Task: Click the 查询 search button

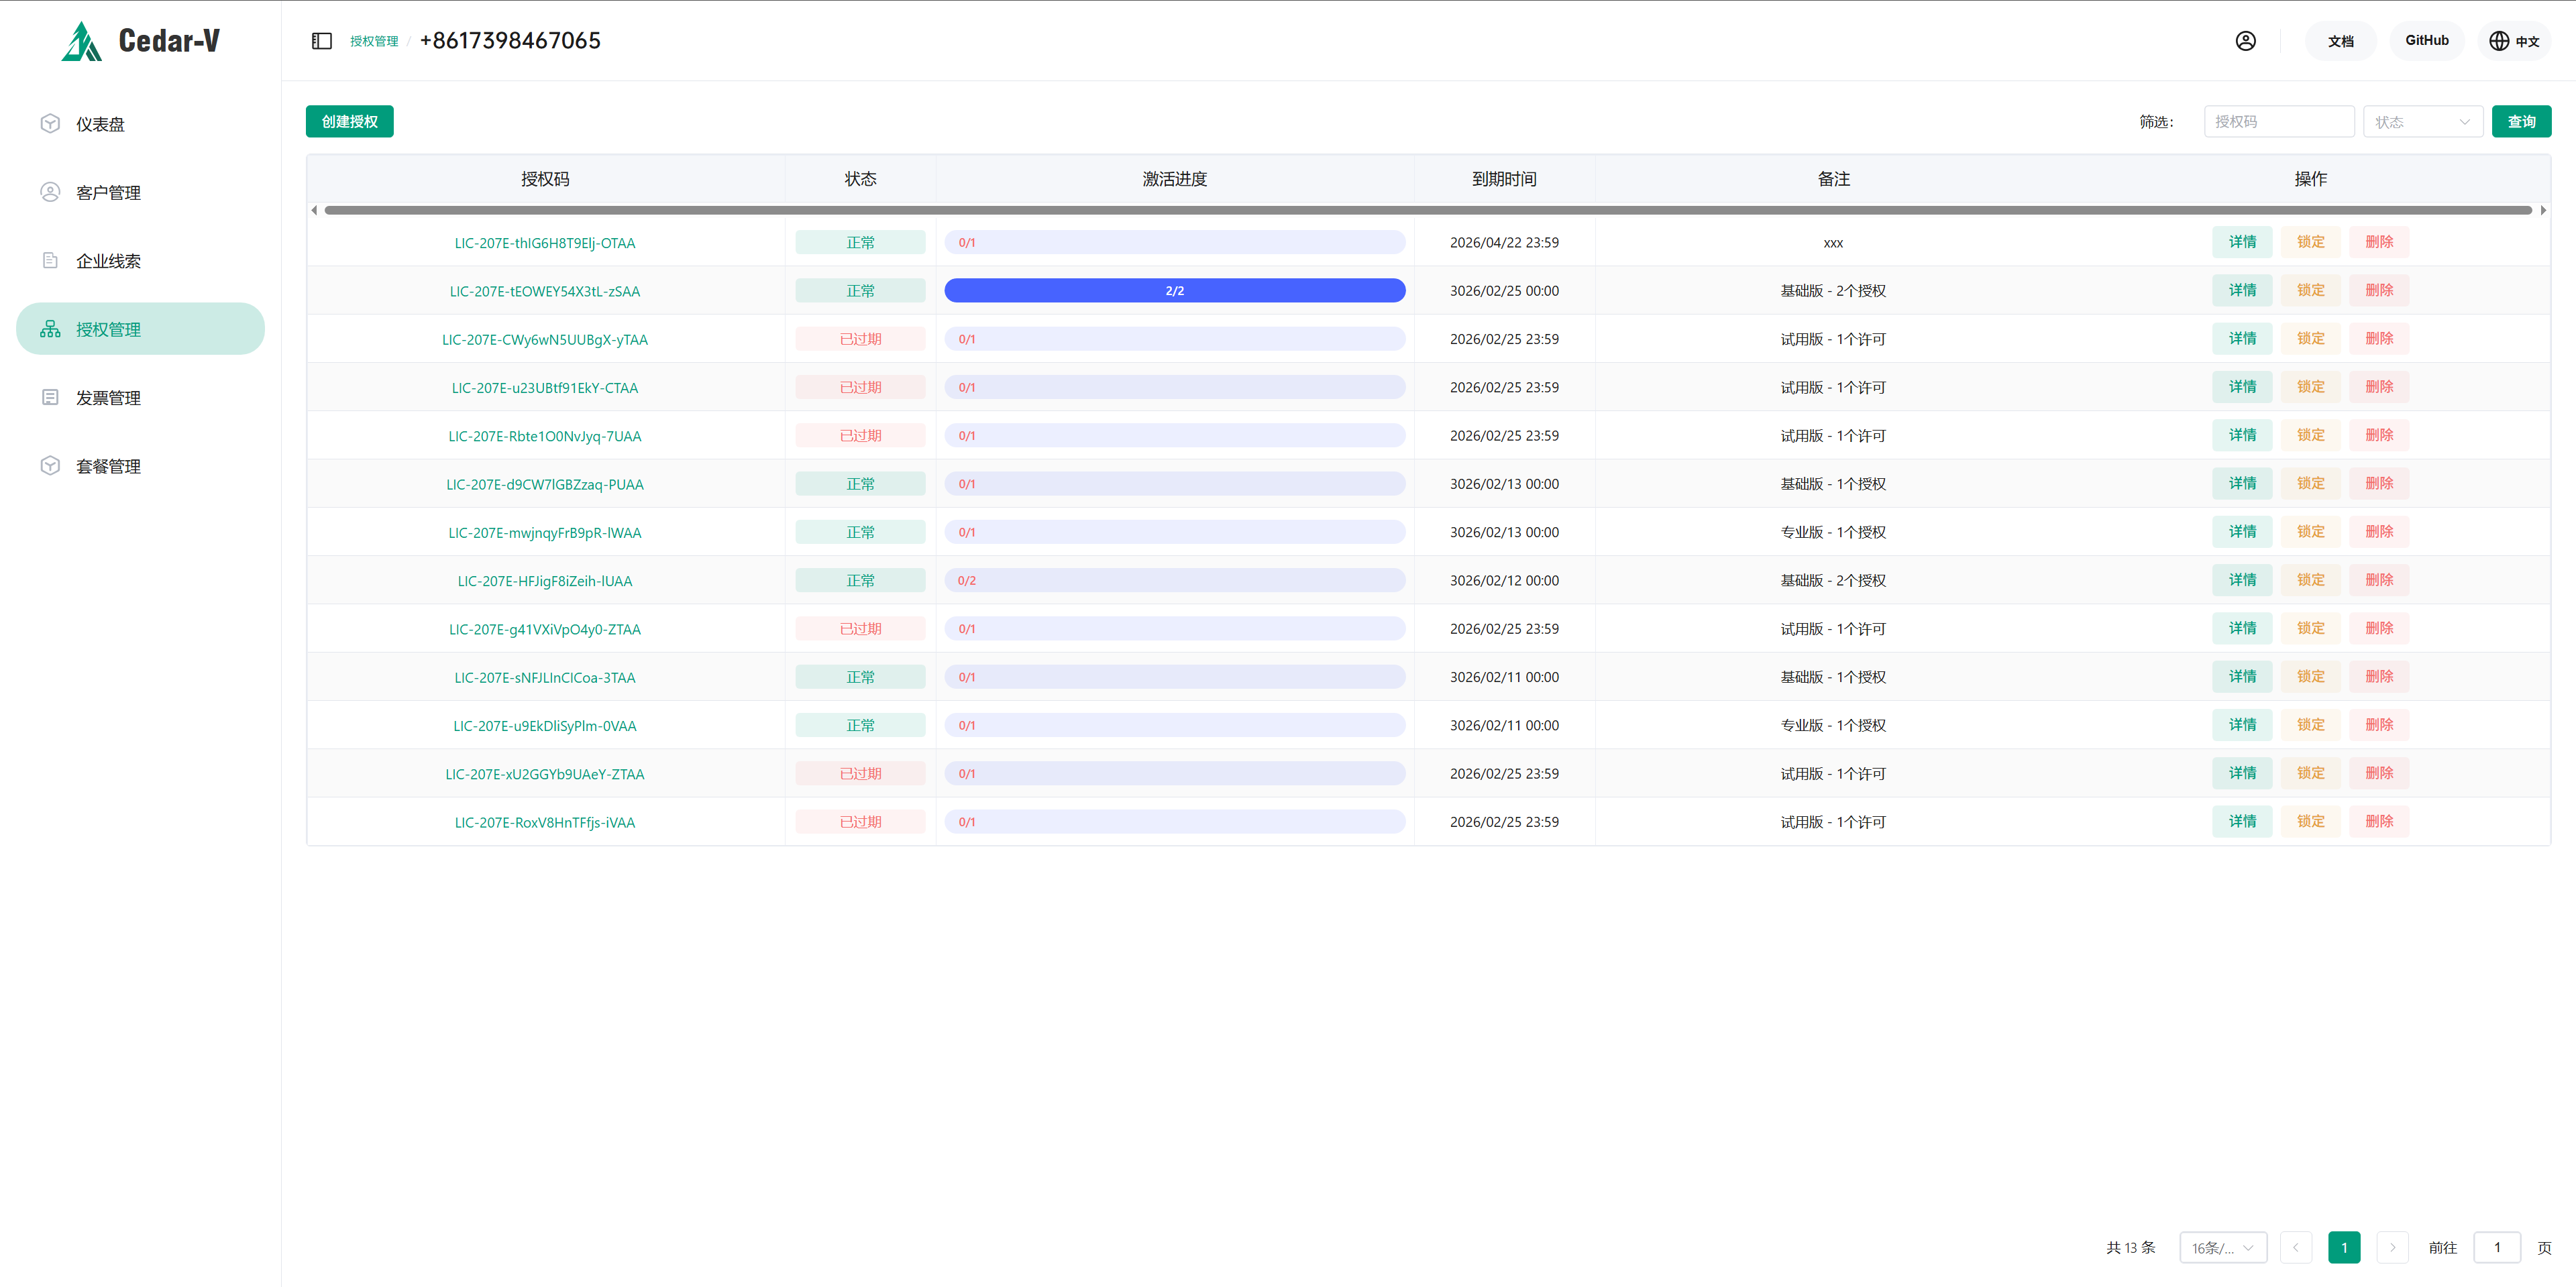Action: (x=2520, y=122)
